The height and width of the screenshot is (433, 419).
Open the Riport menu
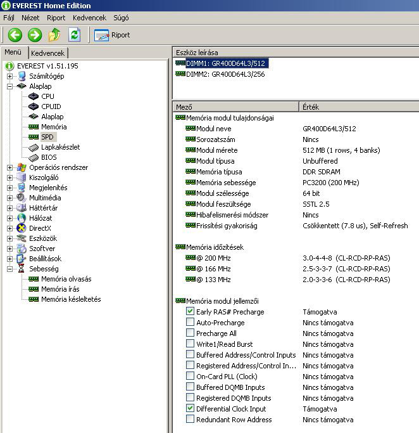pyautogui.click(x=56, y=18)
